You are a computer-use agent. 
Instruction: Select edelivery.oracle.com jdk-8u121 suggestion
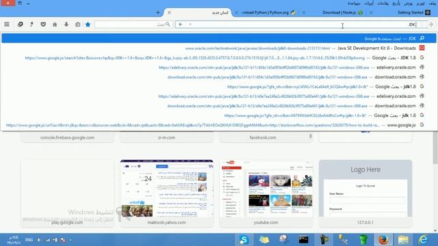(x=219, y=96)
